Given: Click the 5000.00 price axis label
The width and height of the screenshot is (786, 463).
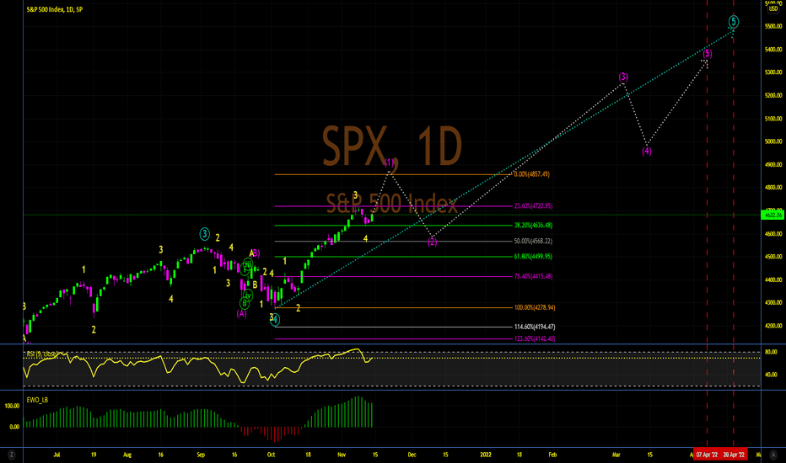Looking at the screenshot, I should 773,141.
